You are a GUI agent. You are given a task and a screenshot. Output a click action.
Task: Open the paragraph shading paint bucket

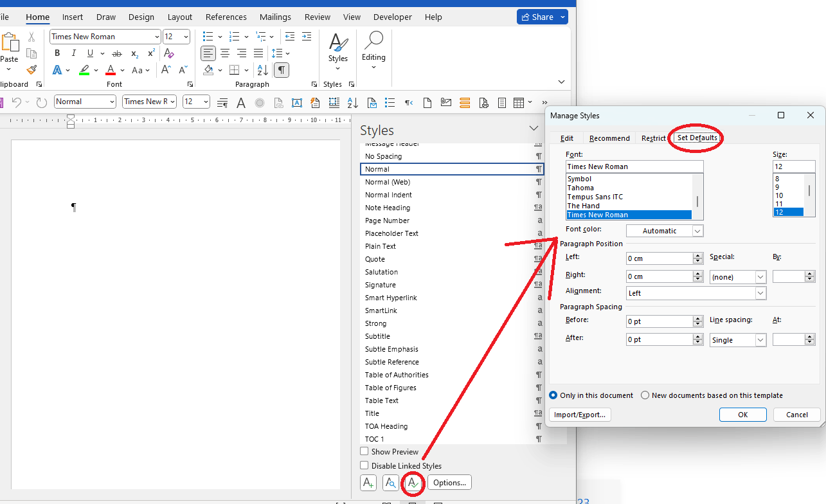point(208,70)
